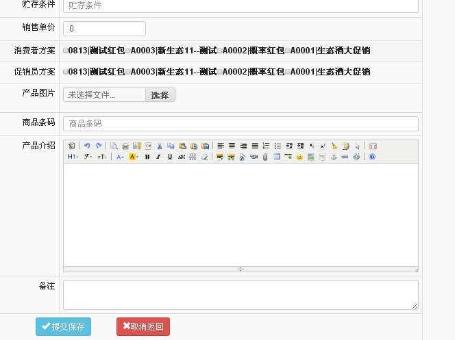Insert a map into editor
Viewport: 455px width, 340px height.
tap(311, 157)
